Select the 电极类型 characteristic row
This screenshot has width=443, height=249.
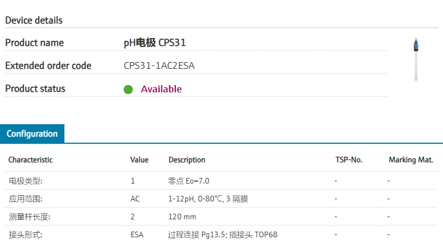tap(25, 181)
